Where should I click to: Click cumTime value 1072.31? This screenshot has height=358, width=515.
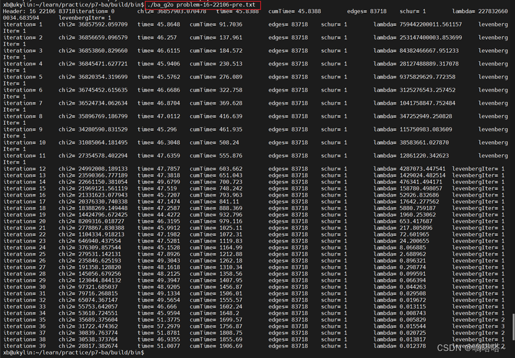231,235
